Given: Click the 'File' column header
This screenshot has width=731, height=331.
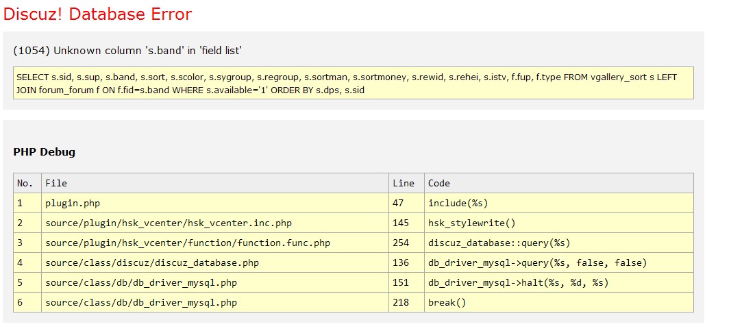Looking at the screenshot, I should (215, 183).
